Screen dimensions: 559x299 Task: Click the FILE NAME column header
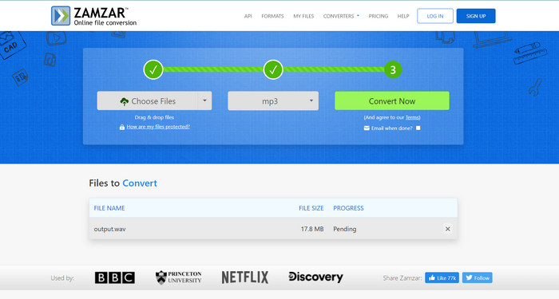point(109,208)
